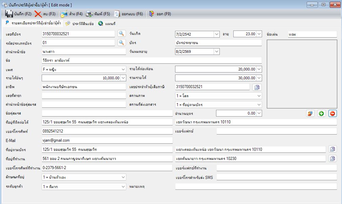Click the workplace district field with 10230
The width and height of the screenshot is (342, 204).
coord(250,159)
